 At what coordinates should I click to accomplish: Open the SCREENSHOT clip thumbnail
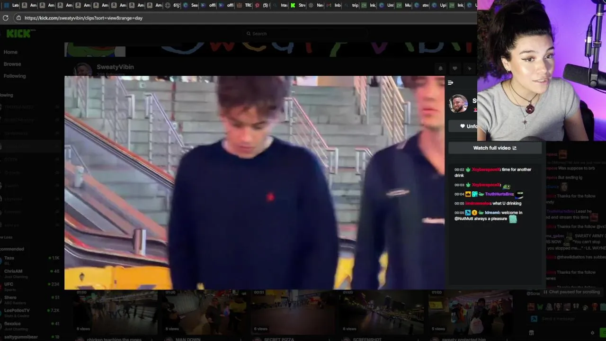click(383, 312)
